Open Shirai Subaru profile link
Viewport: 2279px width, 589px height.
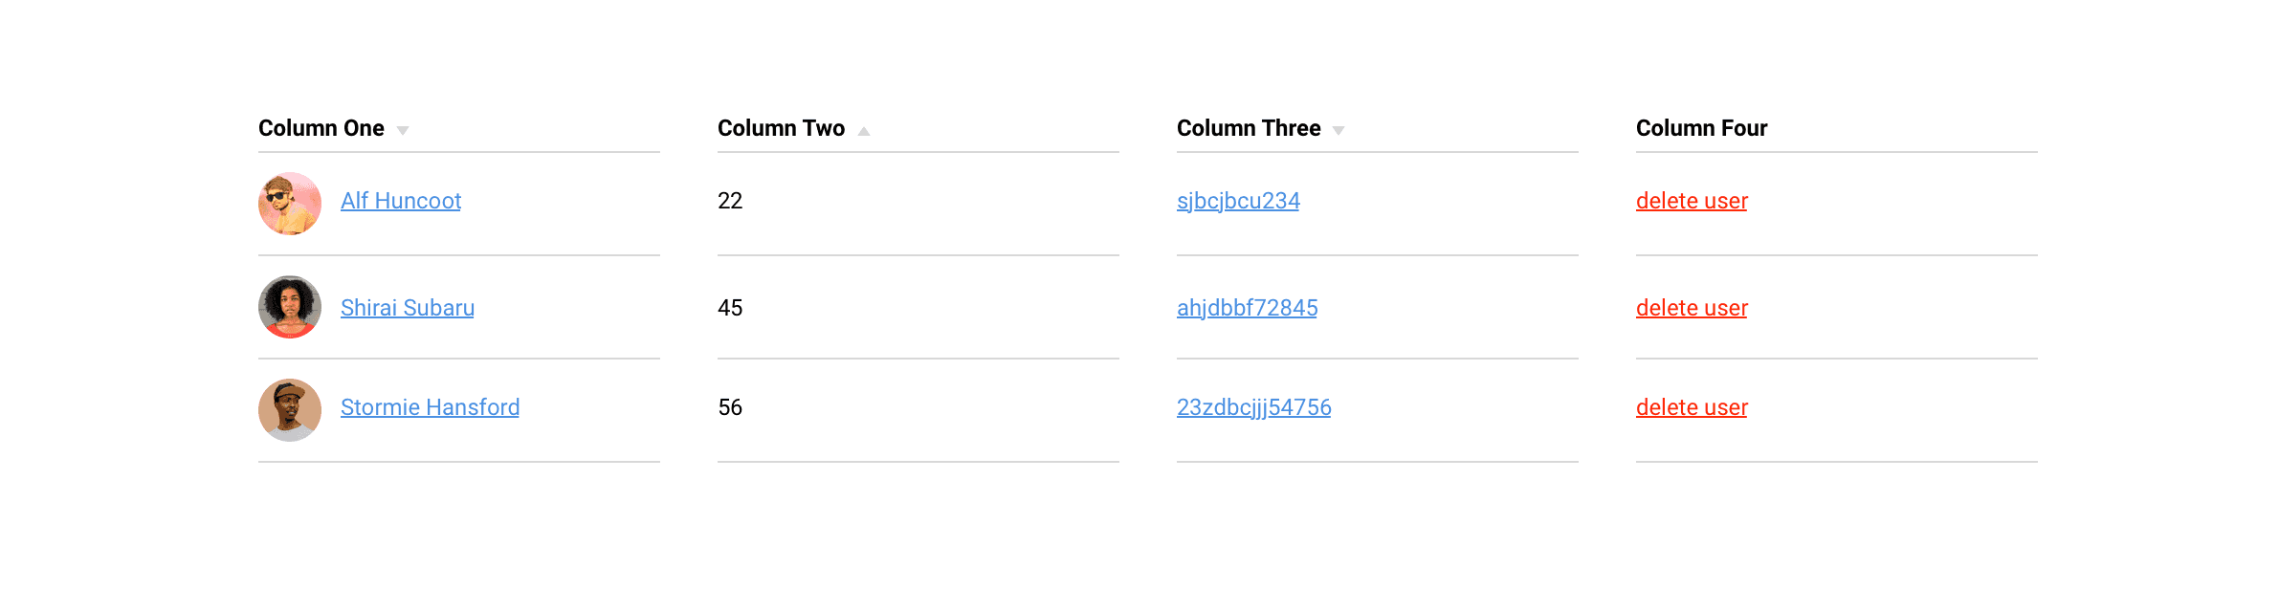pos(408,308)
